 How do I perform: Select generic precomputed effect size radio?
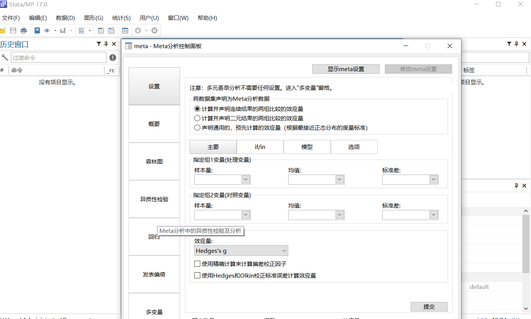(197, 128)
